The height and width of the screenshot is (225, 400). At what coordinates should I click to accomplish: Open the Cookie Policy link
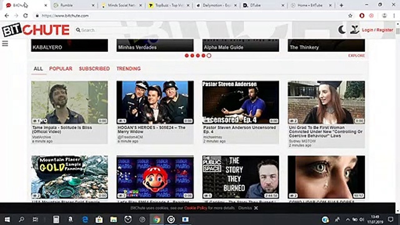[x=195, y=208]
